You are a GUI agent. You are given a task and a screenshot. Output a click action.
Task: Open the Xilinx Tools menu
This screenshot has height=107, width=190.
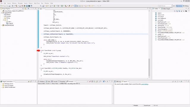click(x=37, y=3)
